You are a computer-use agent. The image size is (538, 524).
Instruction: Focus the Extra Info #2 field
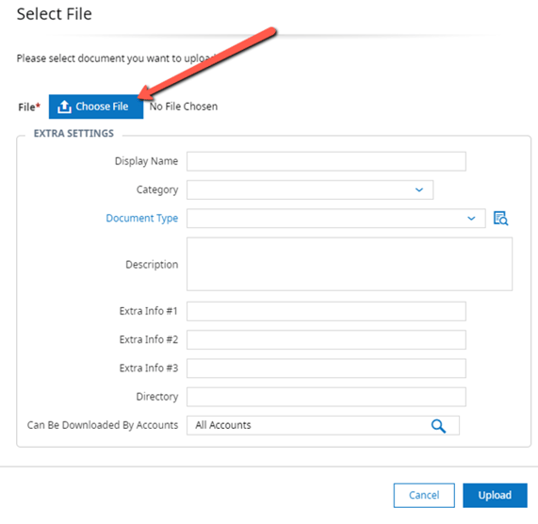click(326, 339)
